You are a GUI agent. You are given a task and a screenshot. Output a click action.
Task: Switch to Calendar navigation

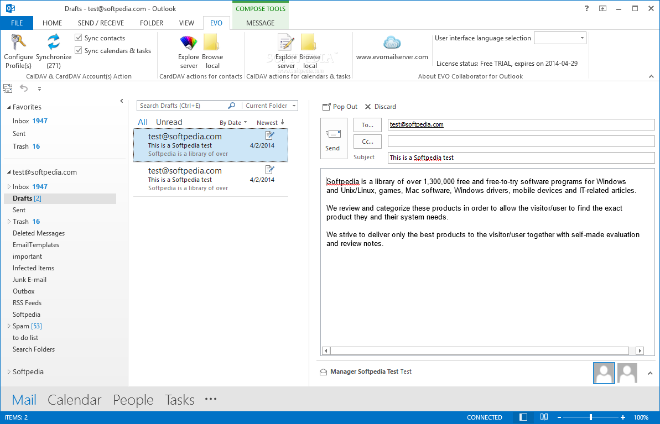click(x=75, y=400)
